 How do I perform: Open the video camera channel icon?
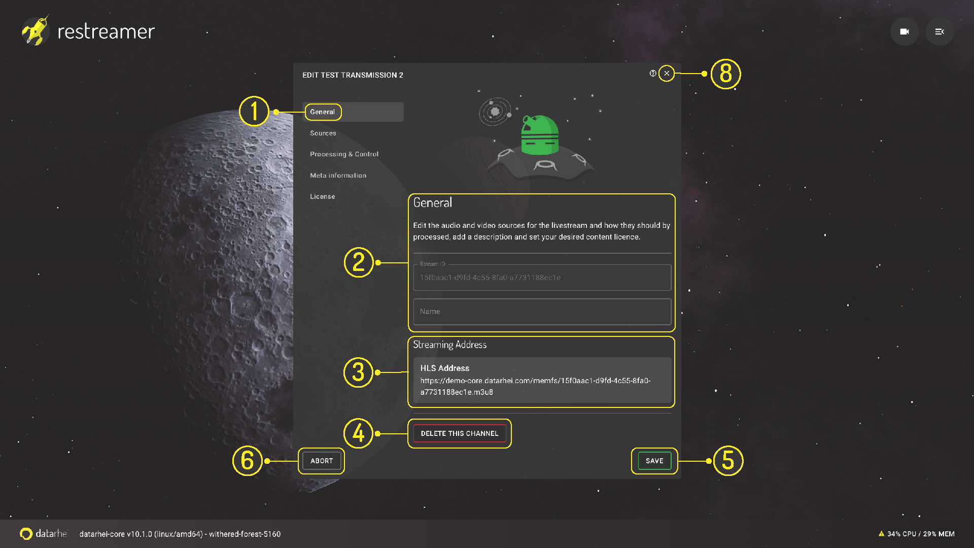904,31
